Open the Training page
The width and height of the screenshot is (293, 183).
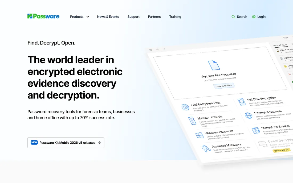click(x=175, y=16)
